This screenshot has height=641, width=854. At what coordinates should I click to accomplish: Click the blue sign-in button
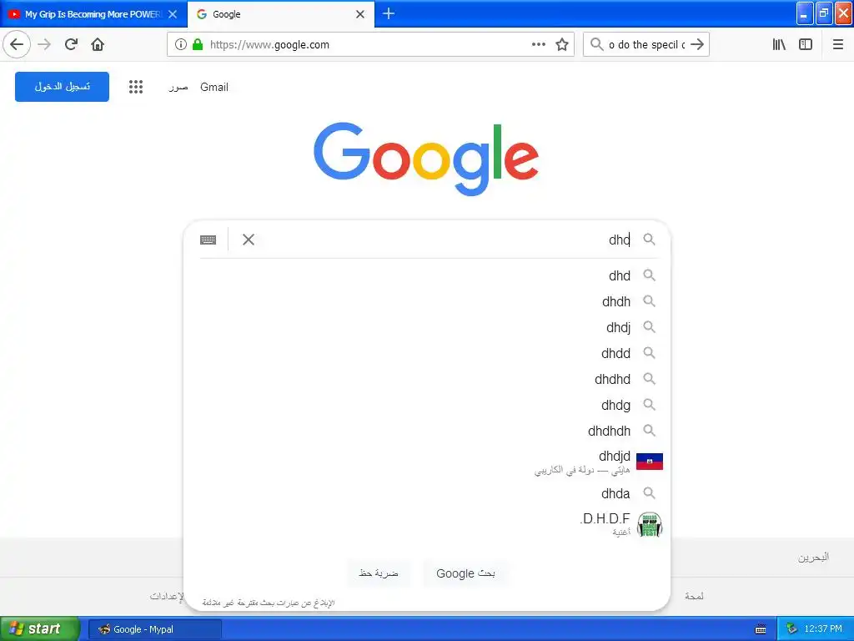point(62,87)
